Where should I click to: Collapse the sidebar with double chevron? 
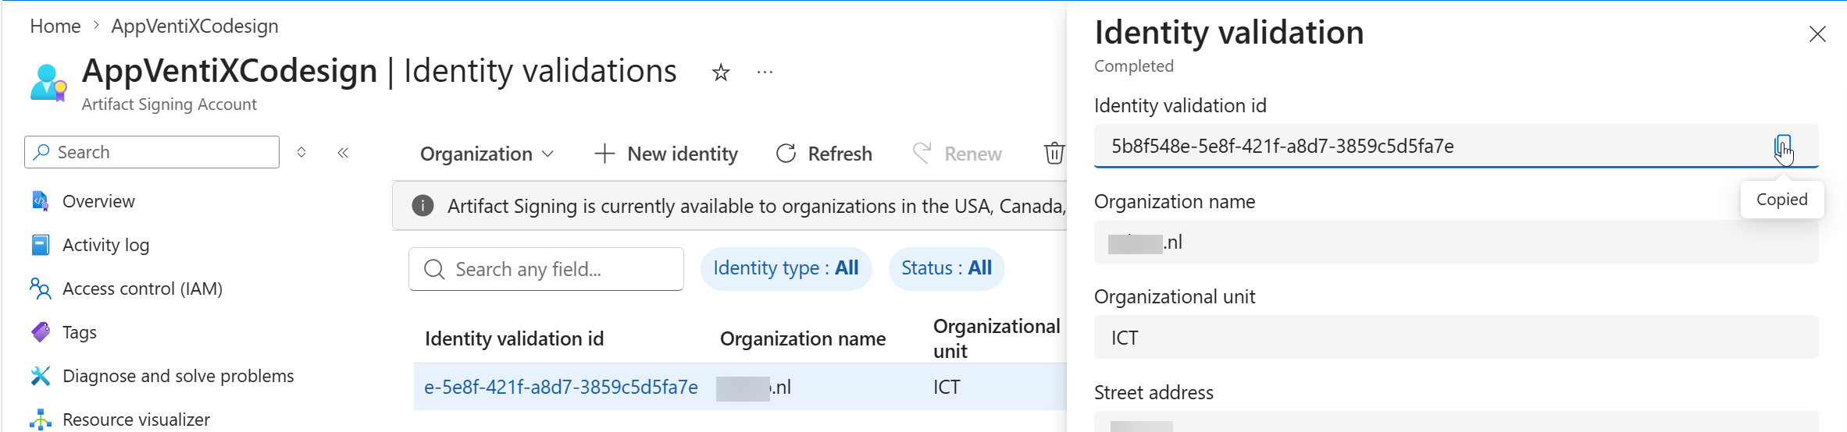(343, 152)
